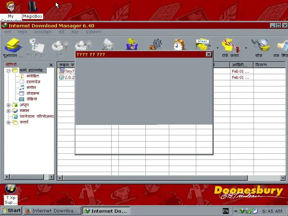Click the download list horizontal scrollbar thumb

tap(155, 178)
